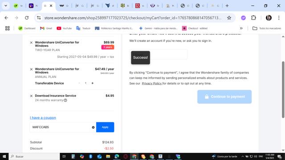Open the notification center icon
This screenshot has width=285, height=160.
point(280,156)
